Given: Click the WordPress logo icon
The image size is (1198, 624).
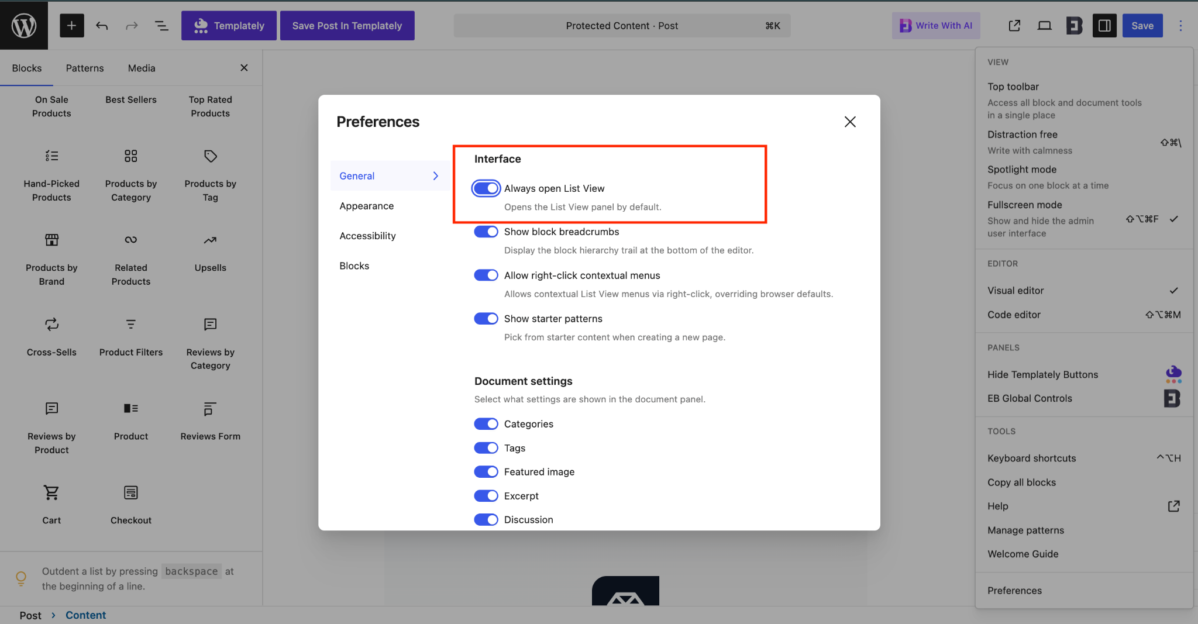Looking at the screenshot, I should pos(24,25).
